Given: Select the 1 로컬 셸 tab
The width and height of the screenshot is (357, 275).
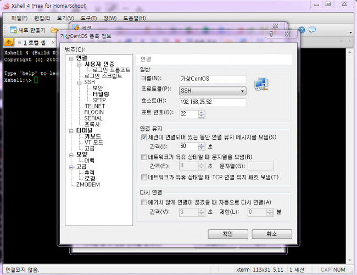Looking at the screenshot, I should tap(34, 43).
